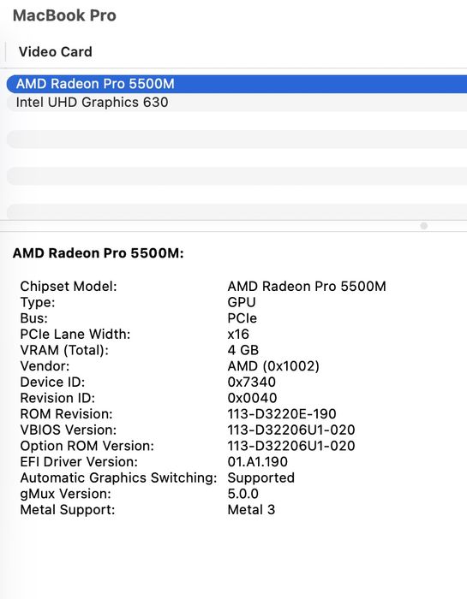Screen dimensions: 467x599
Task: Click the Option ROM Version value 113-D32206U1-020
Action: pos(291,446)
